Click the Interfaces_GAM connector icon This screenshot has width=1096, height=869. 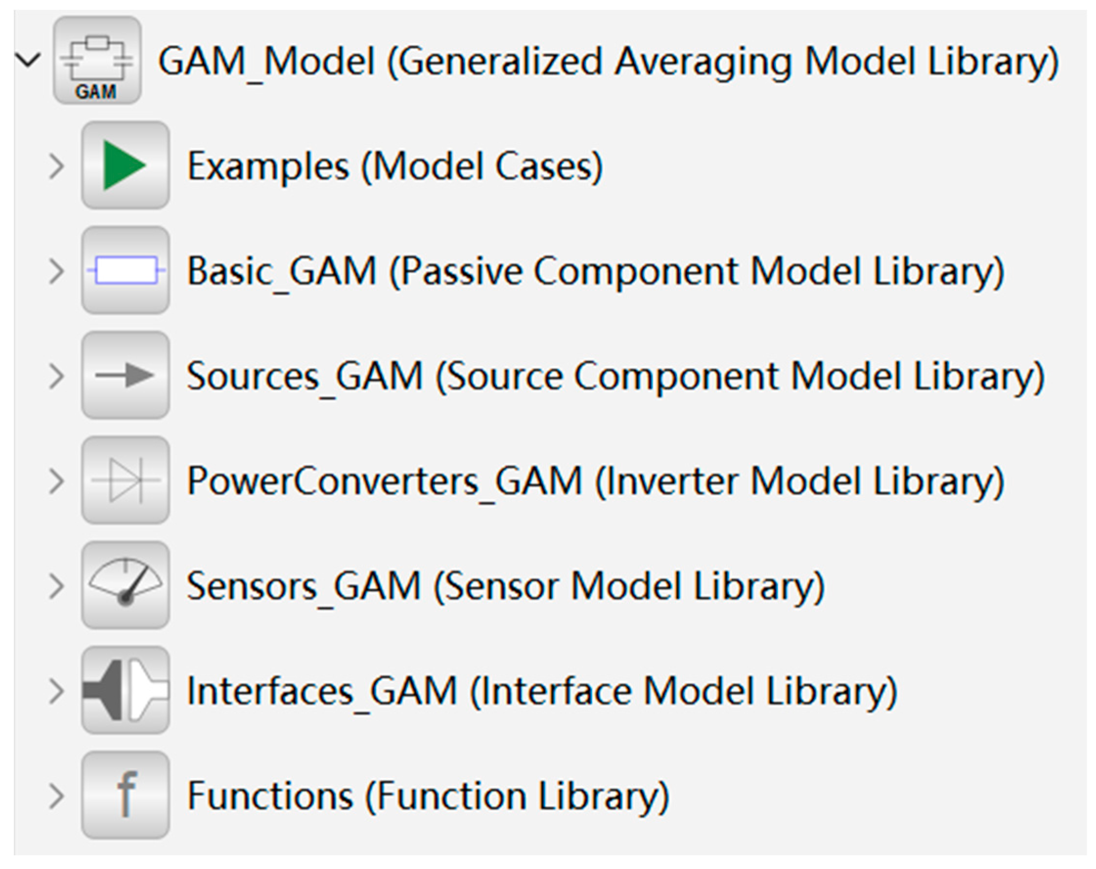coord(125,691)
